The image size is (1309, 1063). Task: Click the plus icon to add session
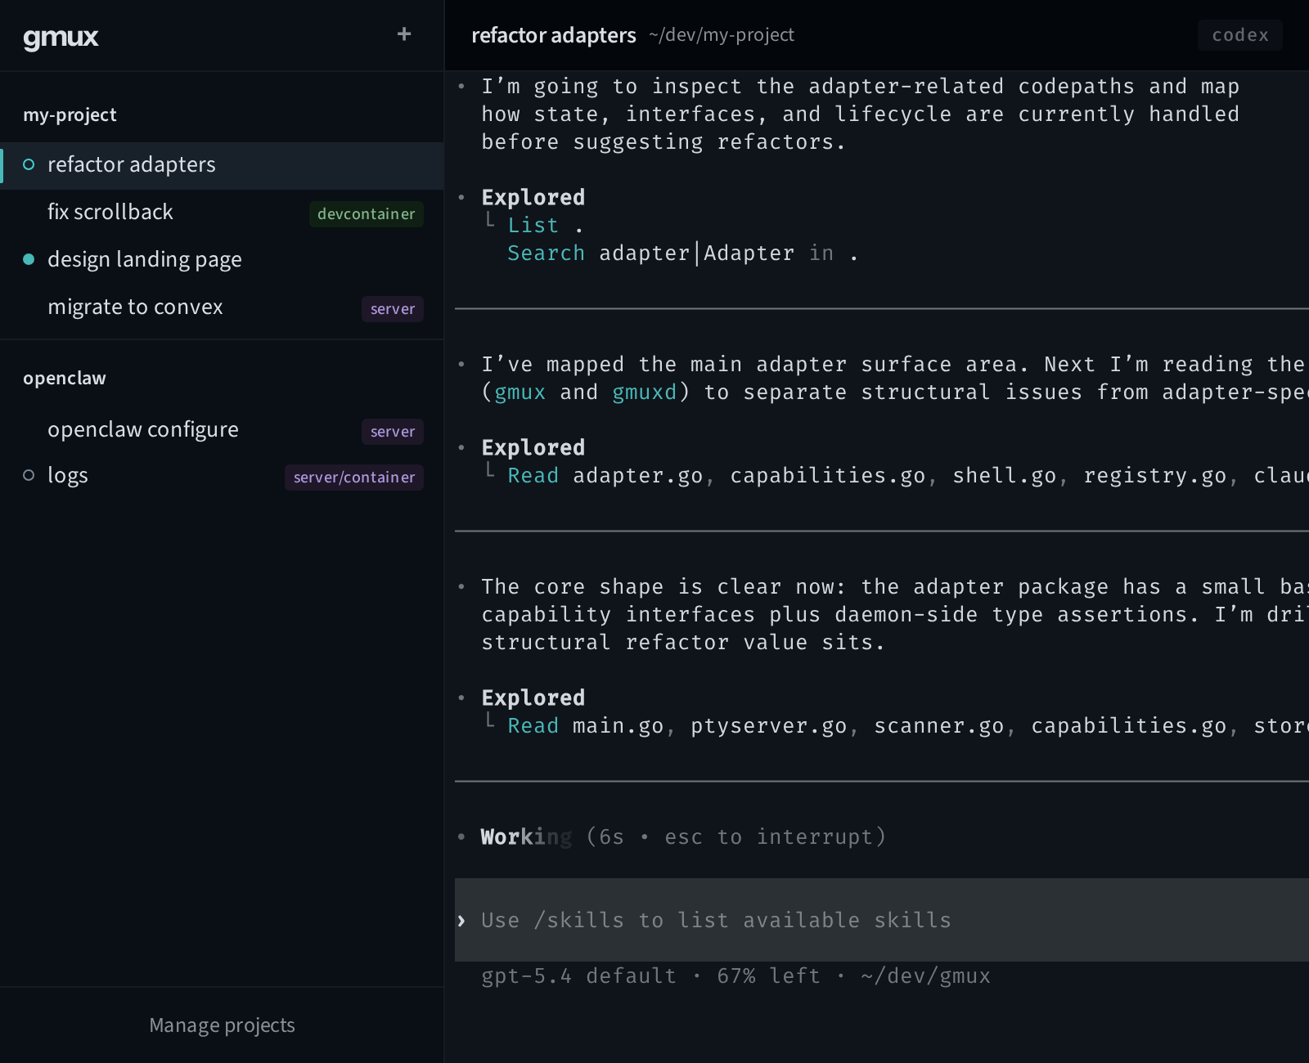click(403, 34)
